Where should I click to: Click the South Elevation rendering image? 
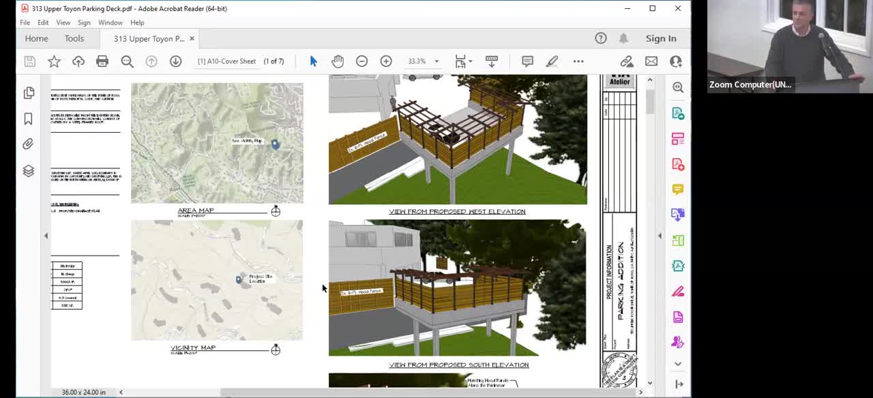[457, 288]
